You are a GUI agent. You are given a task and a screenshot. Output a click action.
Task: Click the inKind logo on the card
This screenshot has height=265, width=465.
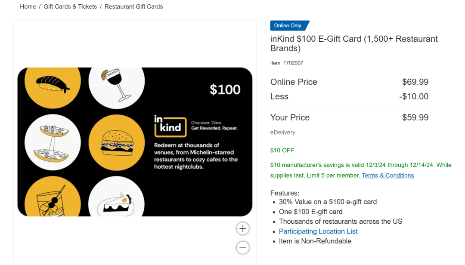coord(170,126)
